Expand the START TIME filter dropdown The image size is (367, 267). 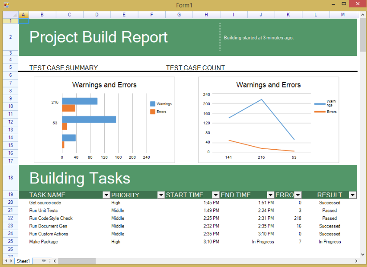pos(216,195)
